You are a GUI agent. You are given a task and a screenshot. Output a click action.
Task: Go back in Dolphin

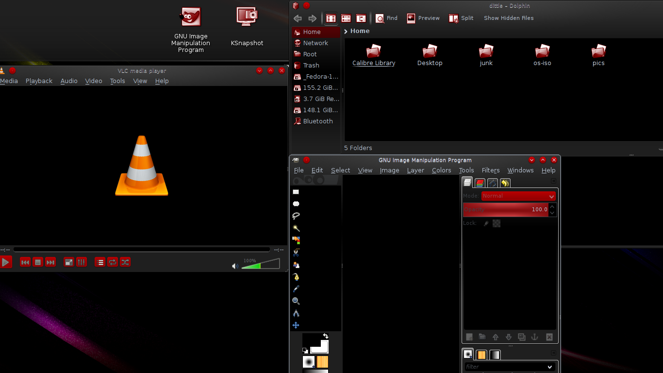tap(298, 18)
